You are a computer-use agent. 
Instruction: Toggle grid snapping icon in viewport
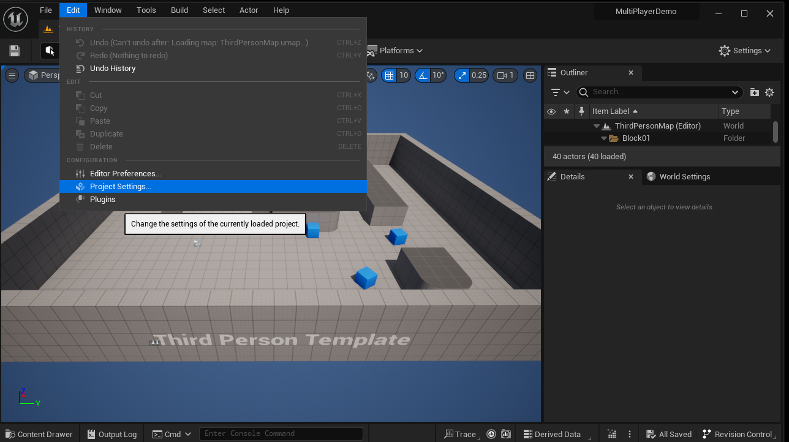(x=388, y=75)
